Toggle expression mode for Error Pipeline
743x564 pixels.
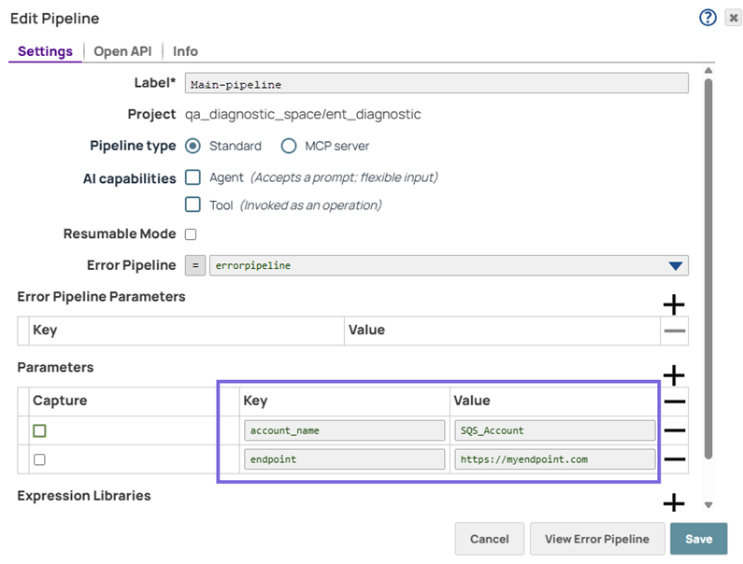pos(196,265)
